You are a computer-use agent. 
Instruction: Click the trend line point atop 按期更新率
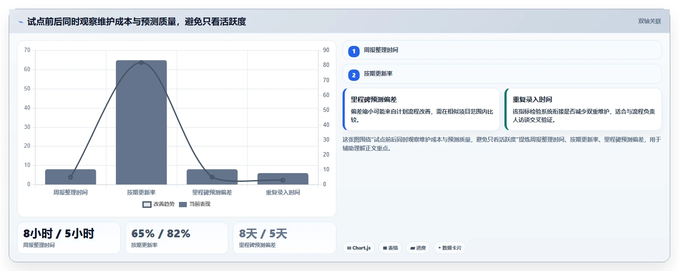(x=141, y=63)
